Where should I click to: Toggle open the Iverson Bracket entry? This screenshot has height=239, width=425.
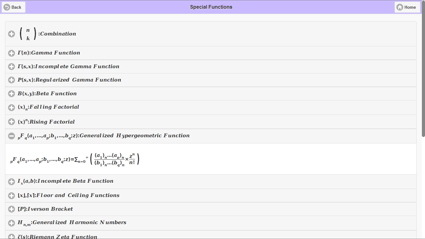pyautogui.click(x=12, y=209)
